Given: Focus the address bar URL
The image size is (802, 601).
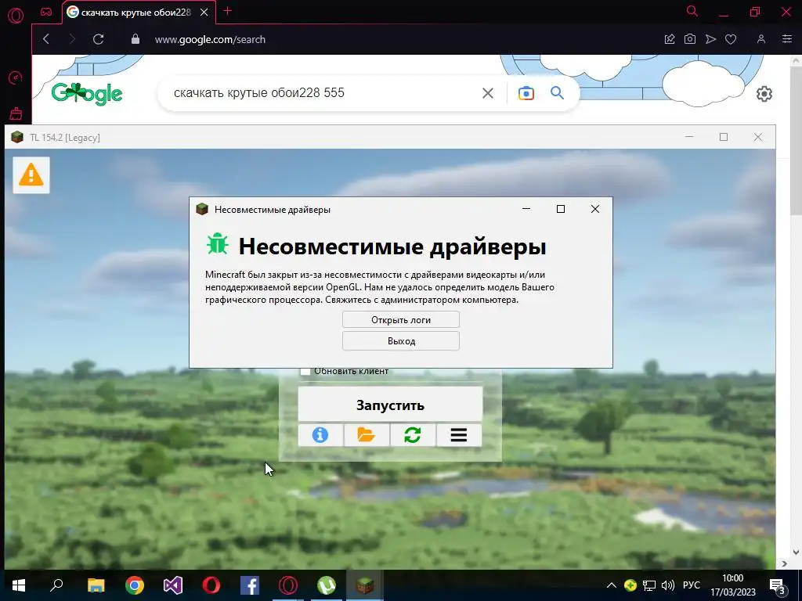Looking at the screenshot, I should [x=210, y=39].
